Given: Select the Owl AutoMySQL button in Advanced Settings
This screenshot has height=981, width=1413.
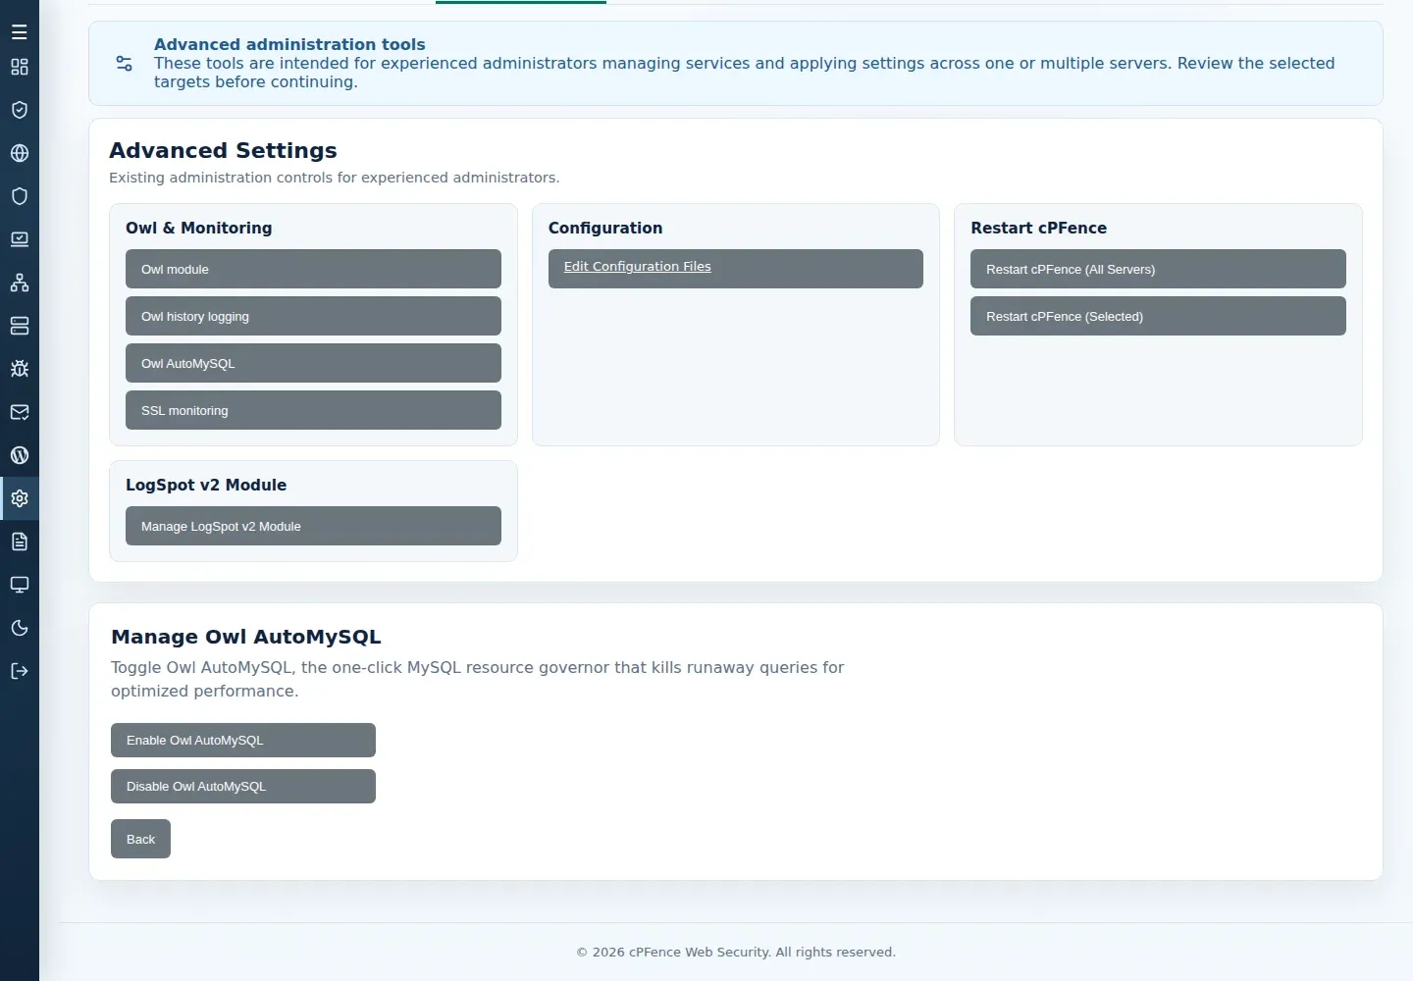Looking at the screenshot, I should 313,363.
